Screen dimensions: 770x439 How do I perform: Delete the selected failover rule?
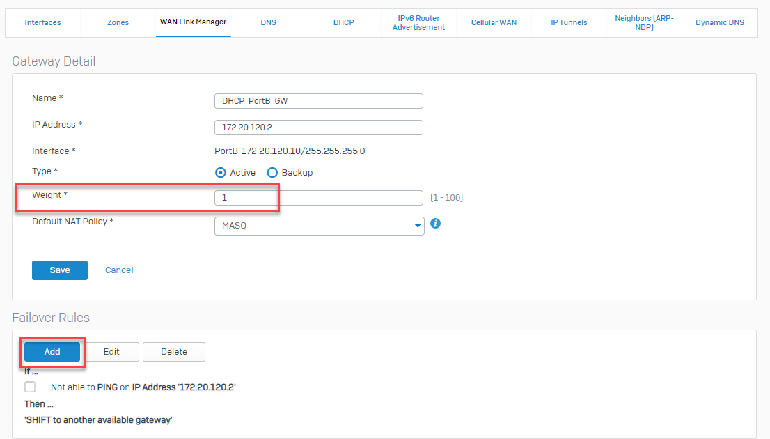[x=173, y=352]
